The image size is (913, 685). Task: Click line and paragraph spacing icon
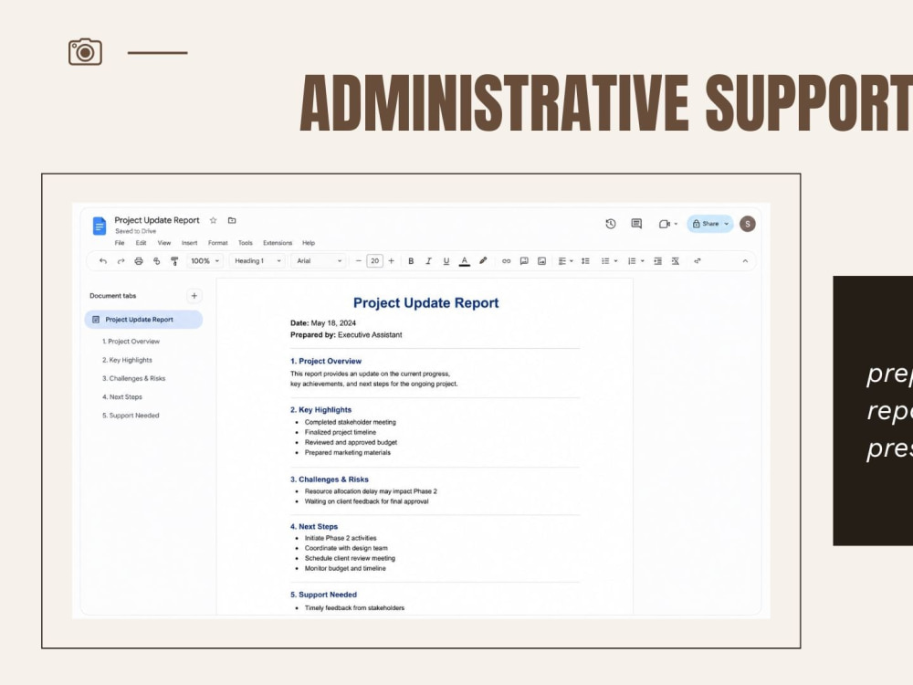pos(585,261)
